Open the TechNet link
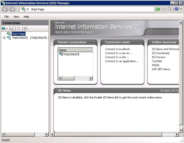This screenshot has height=143, width=184. pyautogui.click(x=157, y=61)
